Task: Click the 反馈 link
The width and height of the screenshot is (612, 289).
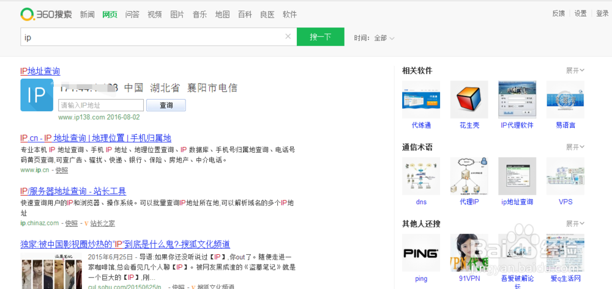Action: tap(558, 13)
